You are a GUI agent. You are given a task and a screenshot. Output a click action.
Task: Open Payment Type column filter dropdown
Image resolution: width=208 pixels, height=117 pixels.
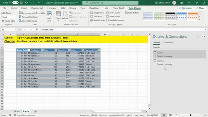(x=99, y=50)
